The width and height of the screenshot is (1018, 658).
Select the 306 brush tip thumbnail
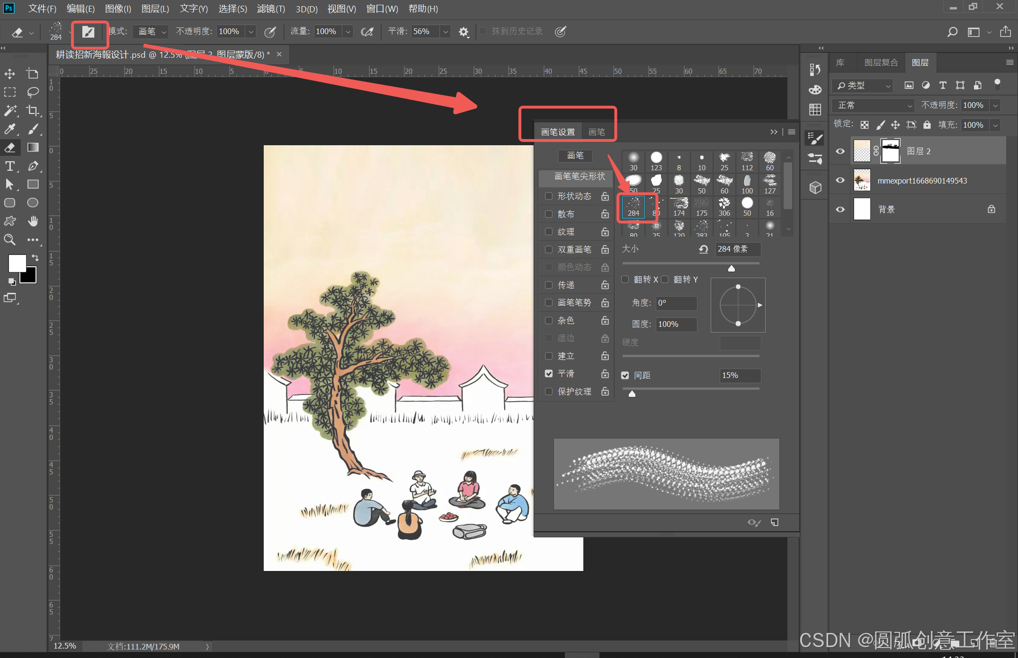coord(724,207)
